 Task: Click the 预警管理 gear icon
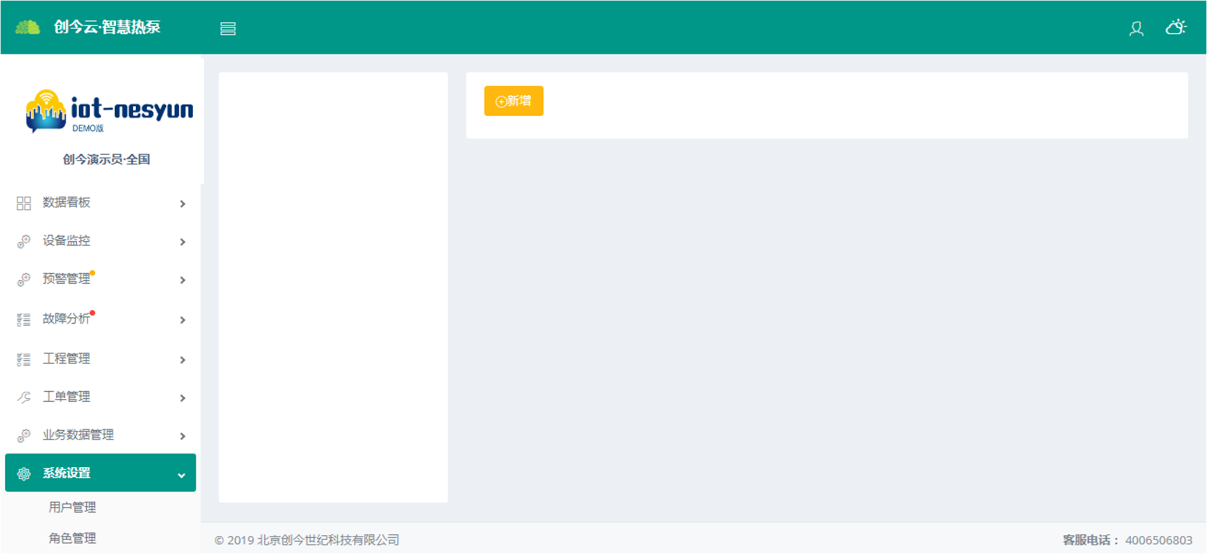click(24, 280)
